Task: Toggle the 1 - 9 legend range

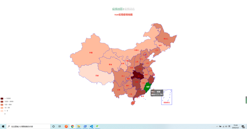Action: 4,111
